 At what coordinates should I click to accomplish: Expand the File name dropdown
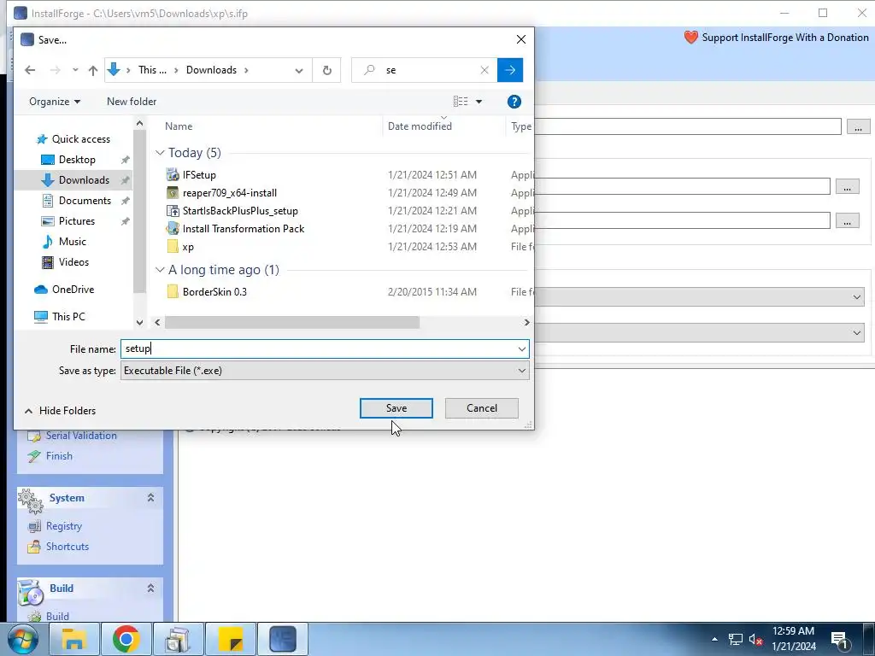[522, 349]
